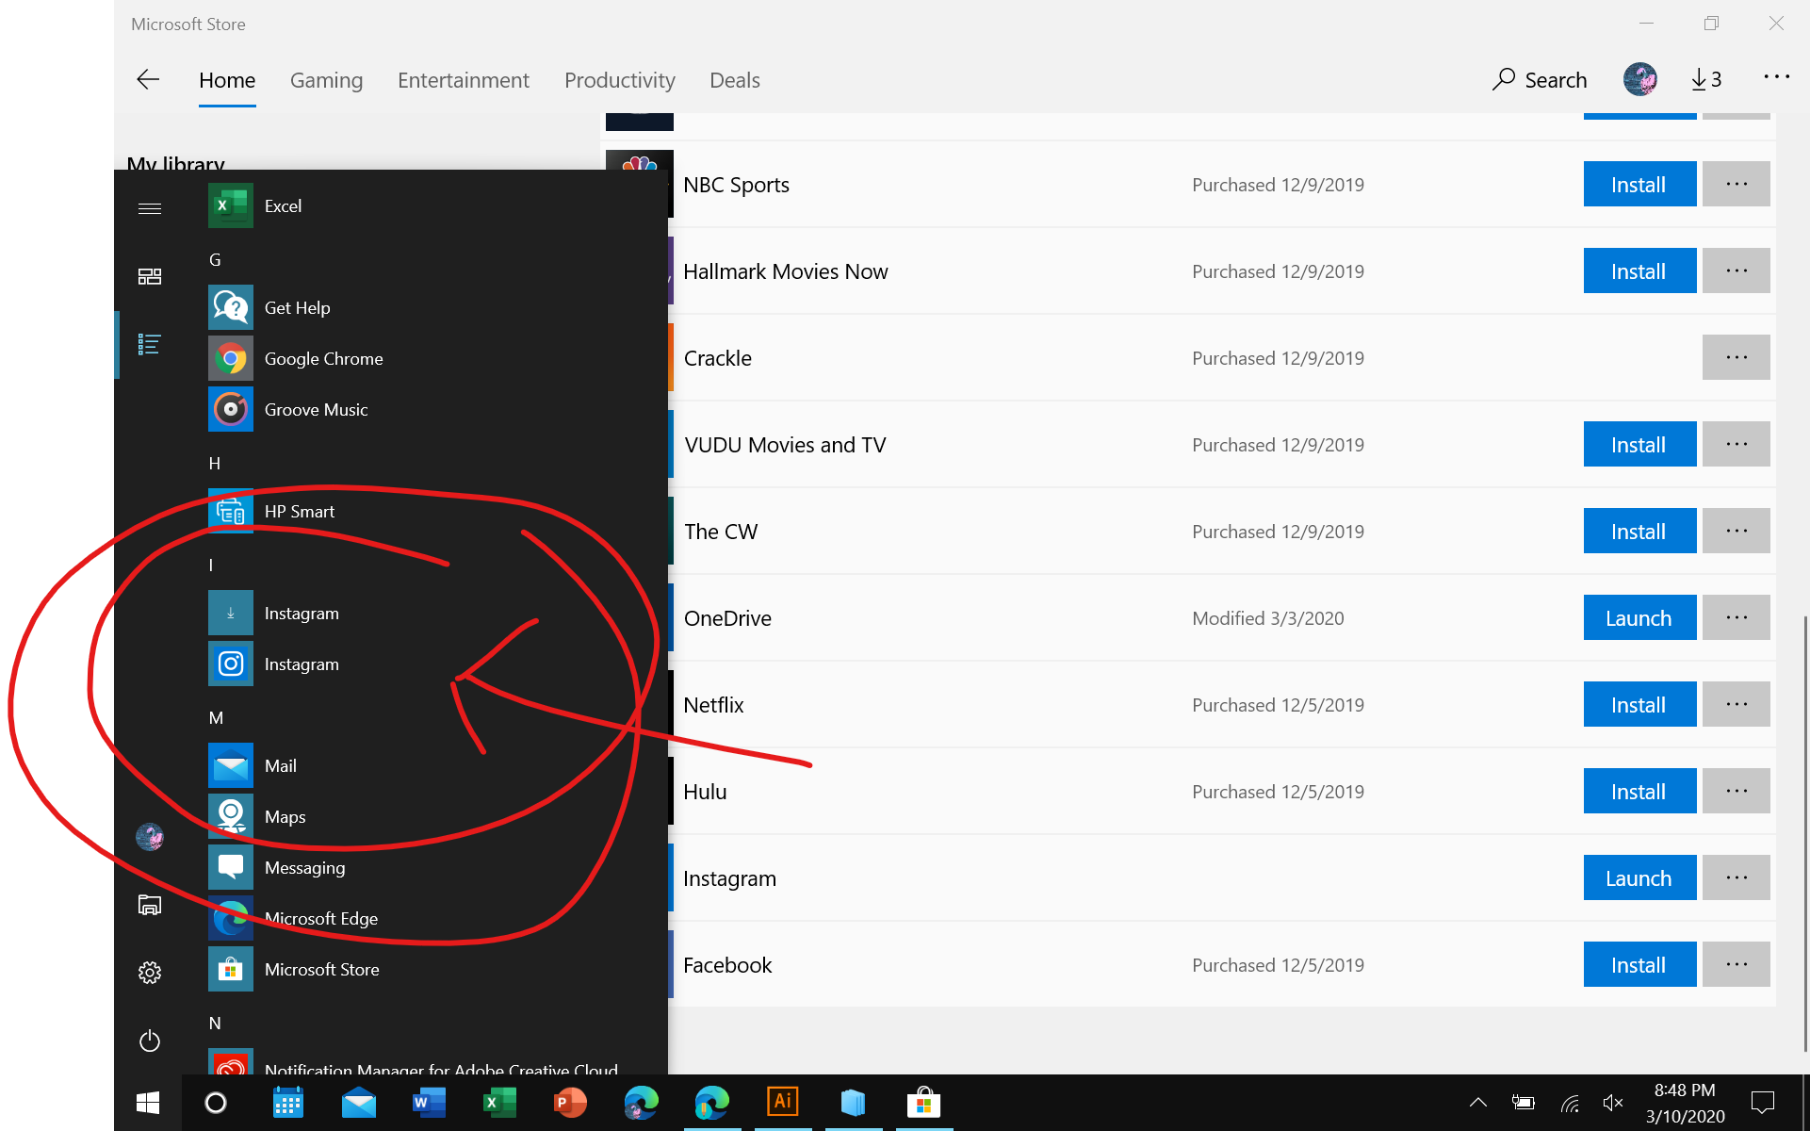Open the Crackle library row
This screenshot has height=1131, width=1810.
pyautogui.click(x=1188, y=357)
